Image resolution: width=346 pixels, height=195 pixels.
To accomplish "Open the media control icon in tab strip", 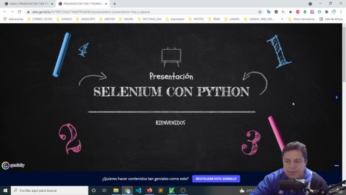I will [x=310, y=4].
